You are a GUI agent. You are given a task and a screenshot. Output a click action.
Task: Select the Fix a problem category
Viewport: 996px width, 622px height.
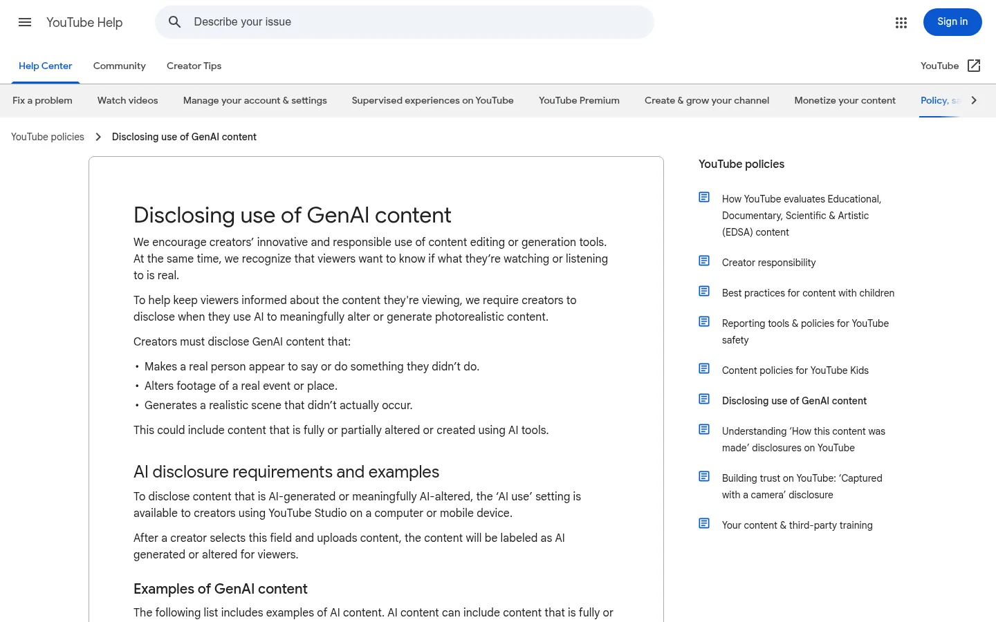click(42, 100)
